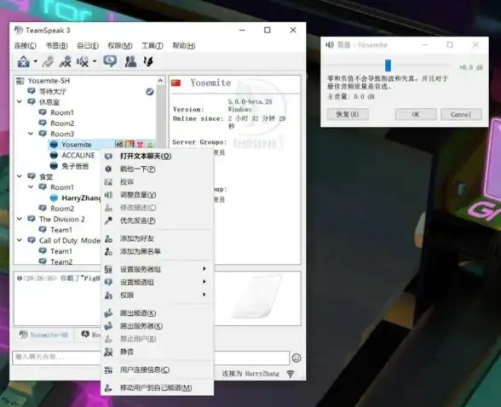Open the emoji smiley picker
Viewport: 501px width, 407px height.
click(297, 358)
